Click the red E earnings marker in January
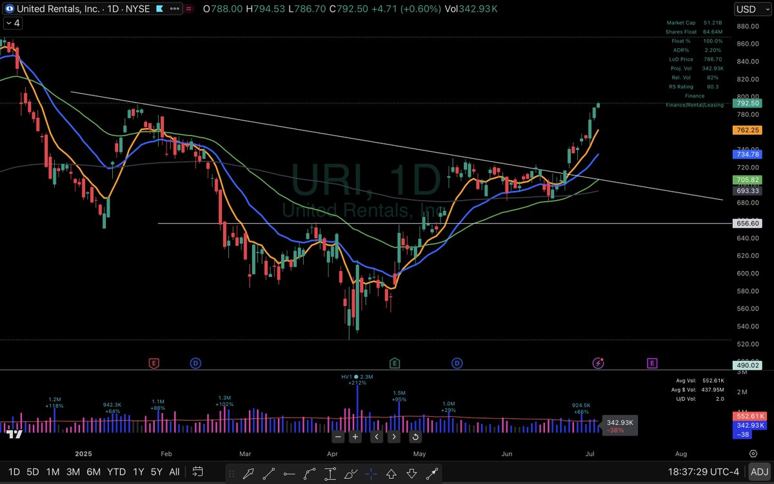This screenshot has width=774, height=484. [154, 363]
